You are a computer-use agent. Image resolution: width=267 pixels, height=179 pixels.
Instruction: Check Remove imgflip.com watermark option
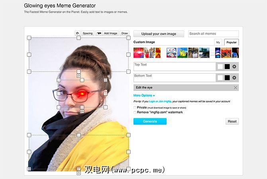(x=135, y=112)
